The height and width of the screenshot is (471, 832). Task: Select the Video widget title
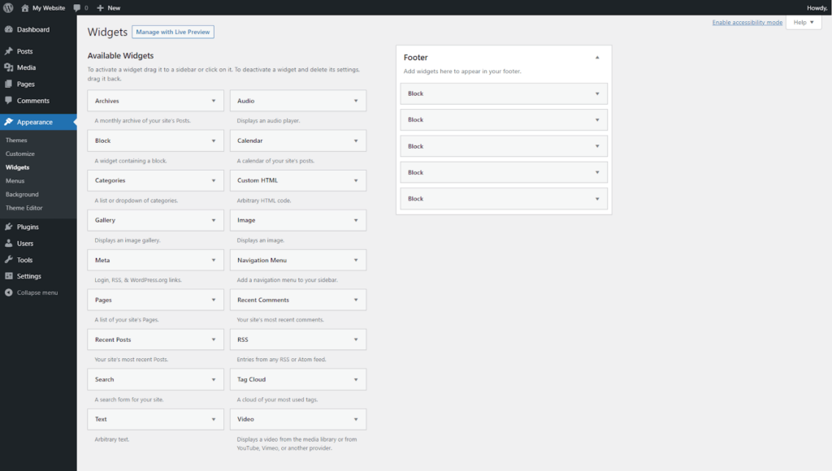coord(245,419)
